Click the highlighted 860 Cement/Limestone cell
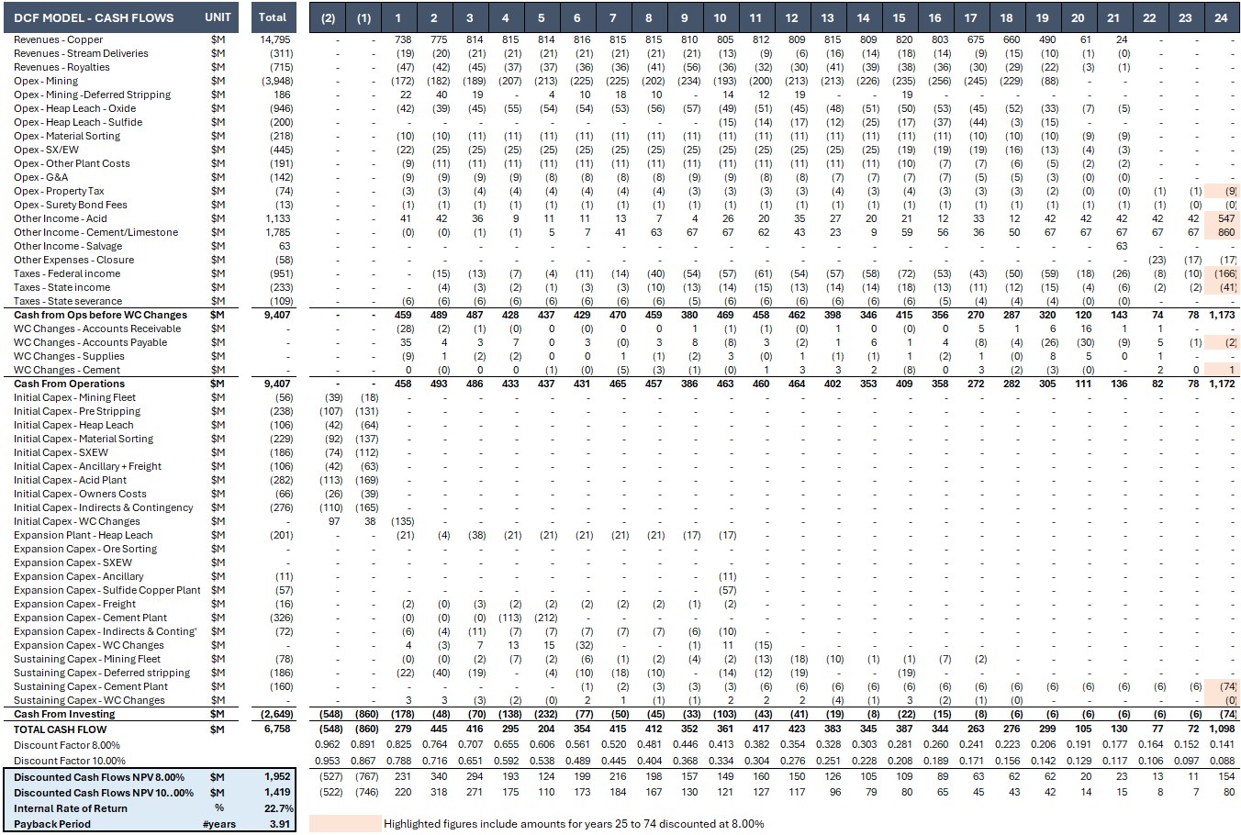 (1225, 232)
